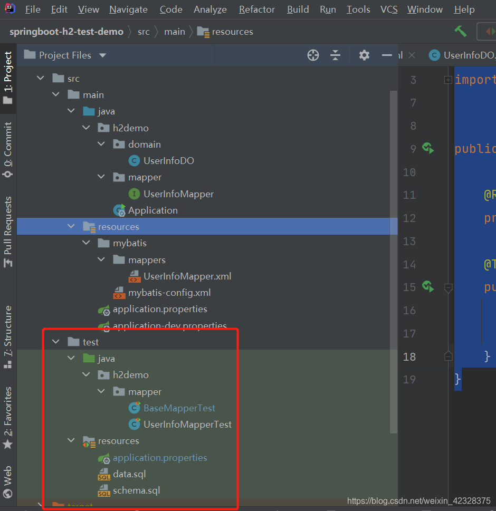
Task: Collapse the main folder
Action: [56, 94]
